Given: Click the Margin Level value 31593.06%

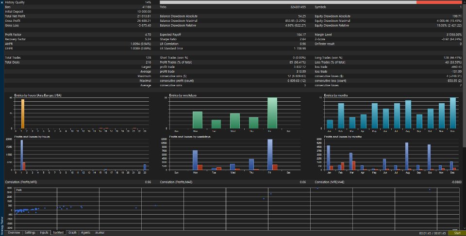Looking at the screenshot, I should point(454,35).
